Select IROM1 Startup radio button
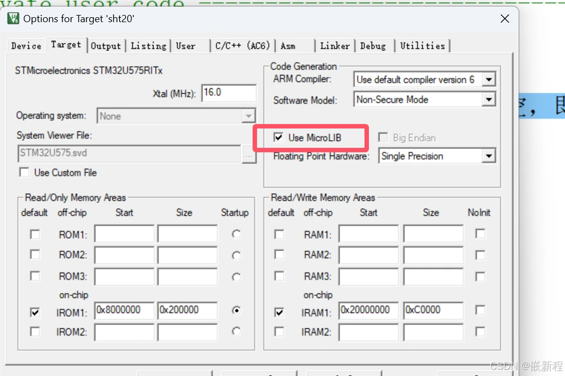The image size is (565, 376). 237,310
